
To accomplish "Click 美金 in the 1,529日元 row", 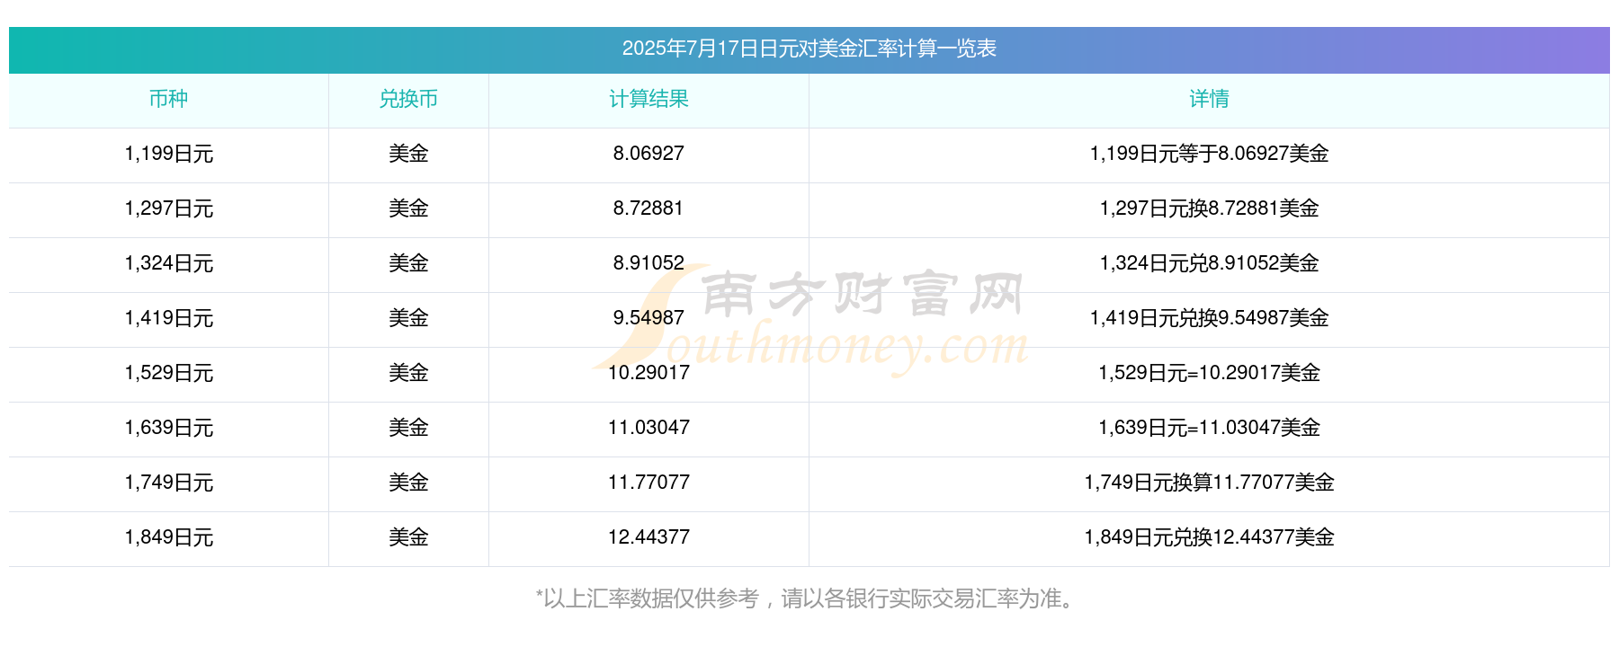I will [x=408, y=373].
